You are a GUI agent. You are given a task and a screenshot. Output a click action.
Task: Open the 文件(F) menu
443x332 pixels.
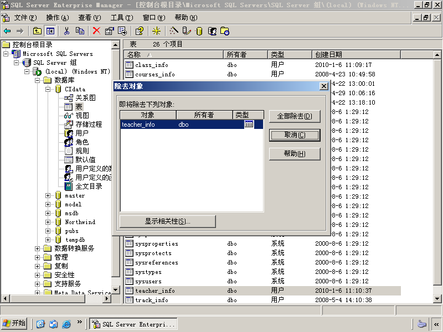coord(25,18)
